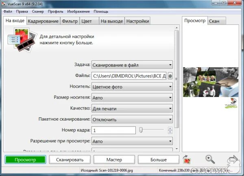This screenshot has height=176, width=244.
Task: Open the Профиль menu
Action: tap(56, 11)
